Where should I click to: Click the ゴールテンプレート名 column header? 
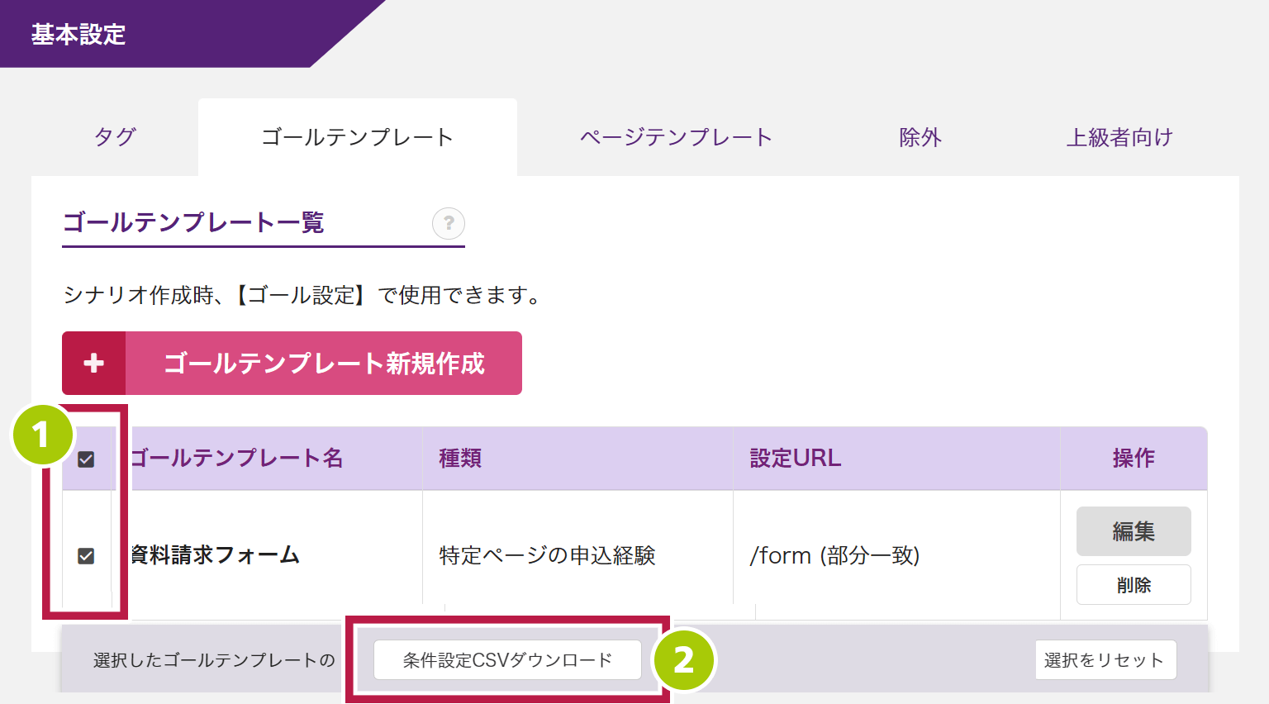(237, 459)
